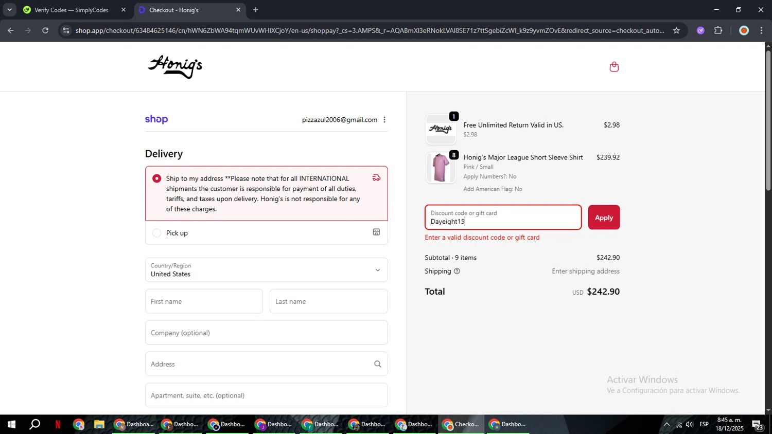
Task: Open File Explorer from taskbar
Action: point(99,424)
